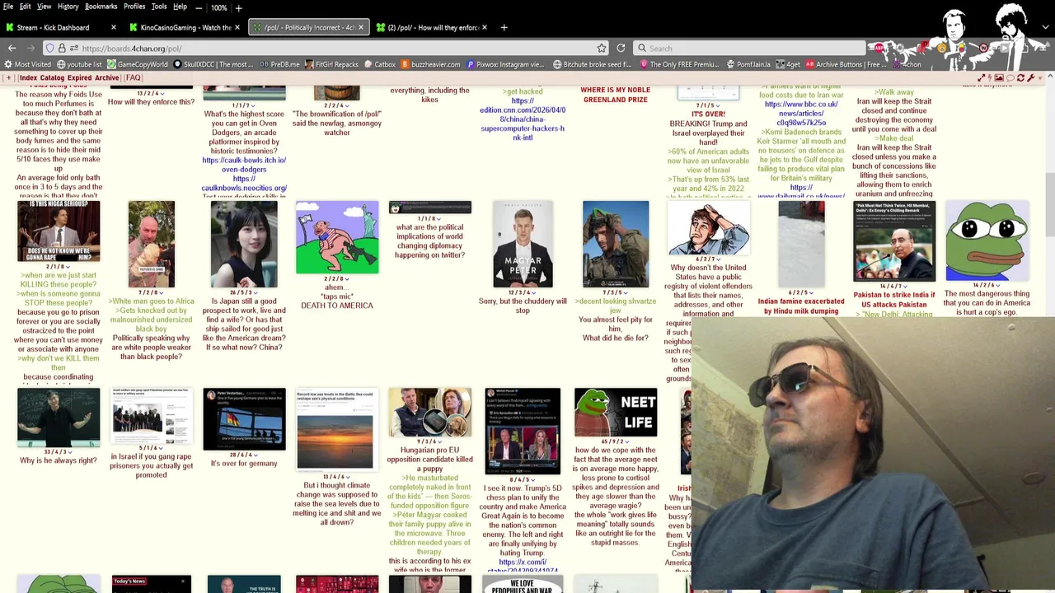Open the Archive Buttons bookmark
Screen dimensions: 1055x593
845,64
